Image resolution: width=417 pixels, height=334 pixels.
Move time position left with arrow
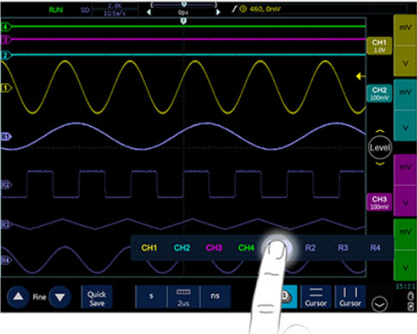[x=148, y=12]
